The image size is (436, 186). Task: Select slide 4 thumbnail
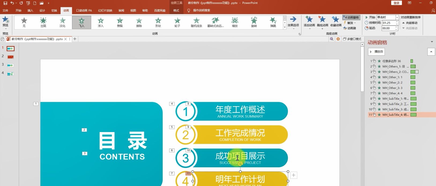click(x=10, y=74)
